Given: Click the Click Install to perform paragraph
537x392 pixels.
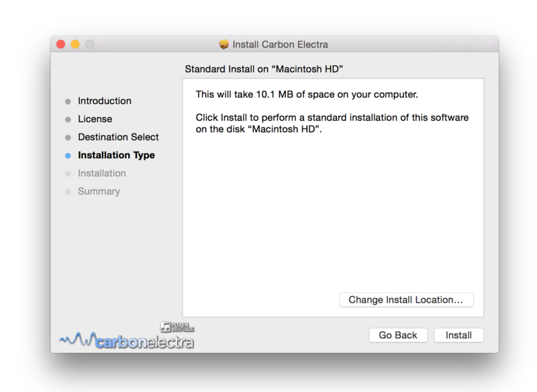Looking at the screenshot, I should (x=332, y=124).
